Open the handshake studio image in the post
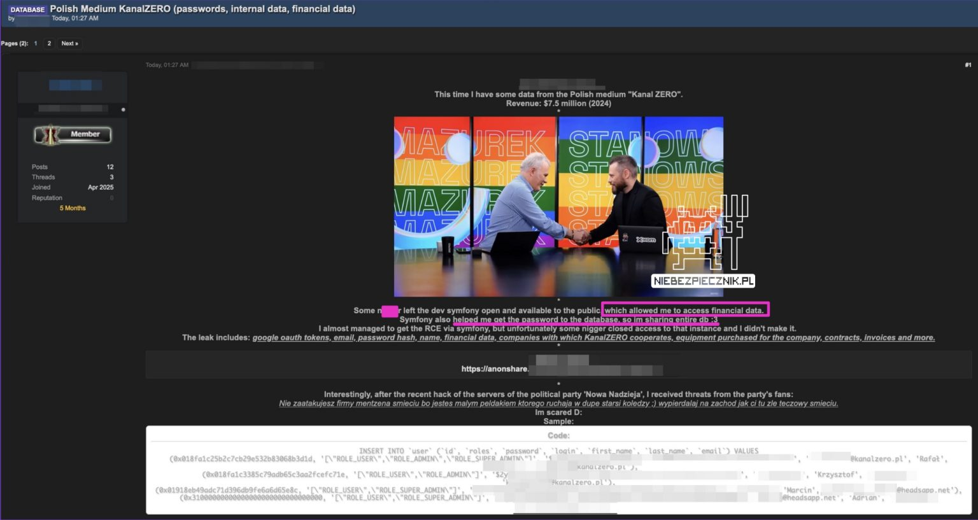The image size is (978, 520). tap(558, 206)
